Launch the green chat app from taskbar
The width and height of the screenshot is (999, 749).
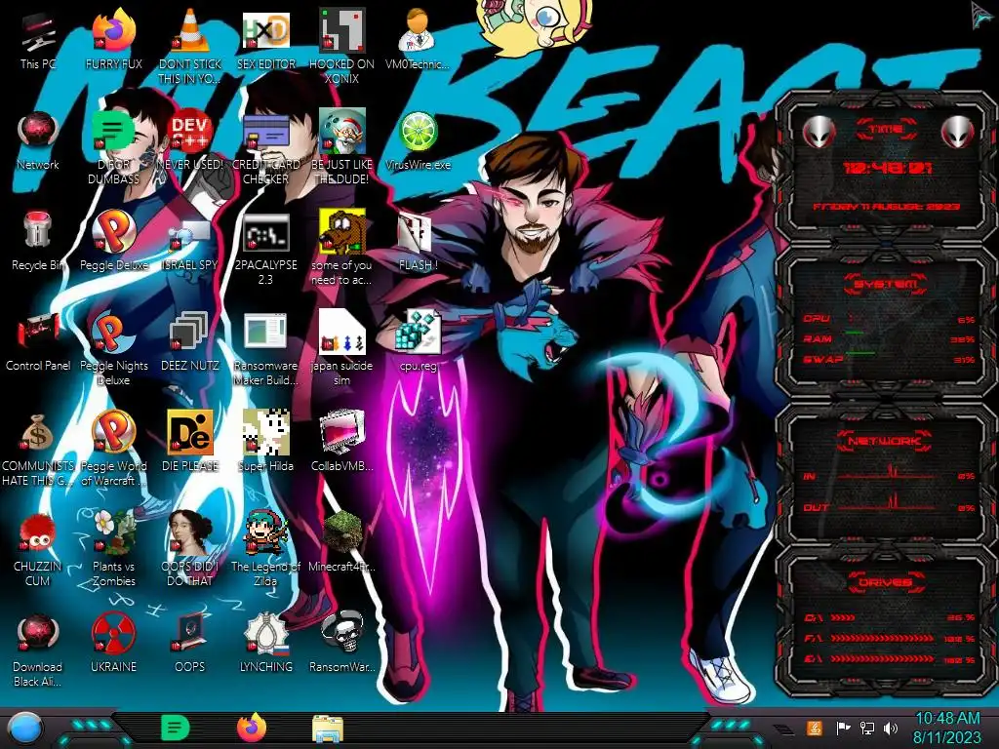pos(175,728)
